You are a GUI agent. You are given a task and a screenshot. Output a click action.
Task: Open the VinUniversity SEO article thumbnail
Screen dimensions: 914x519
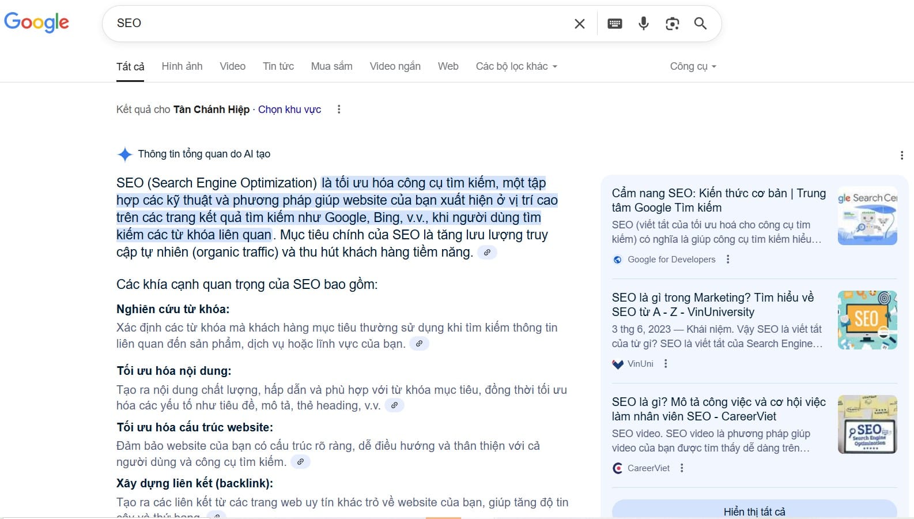click(x=867, y=320)
